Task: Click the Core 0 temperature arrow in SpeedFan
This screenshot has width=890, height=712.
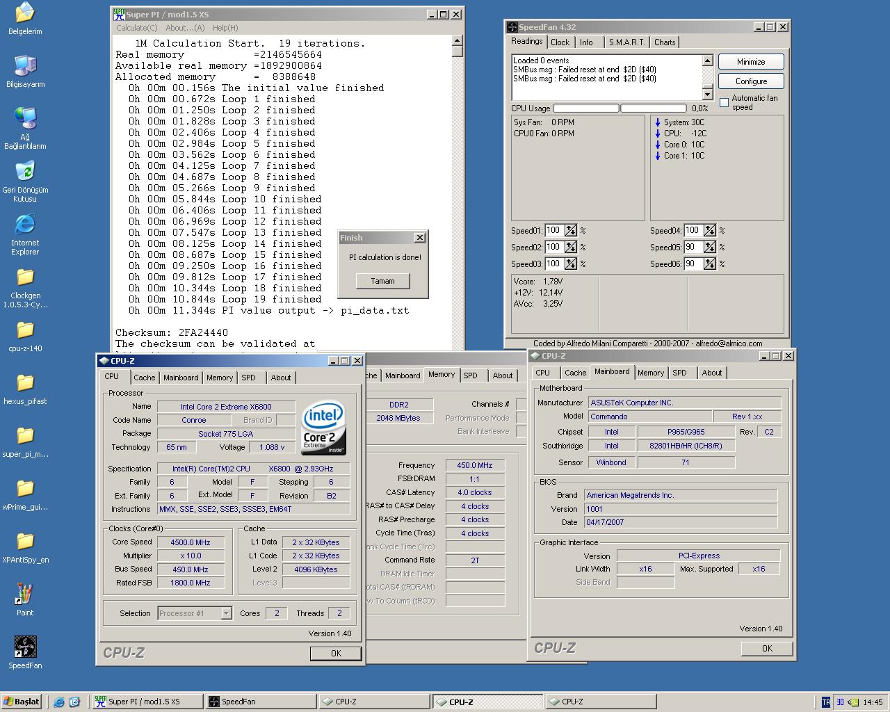Action: (658, 145)
